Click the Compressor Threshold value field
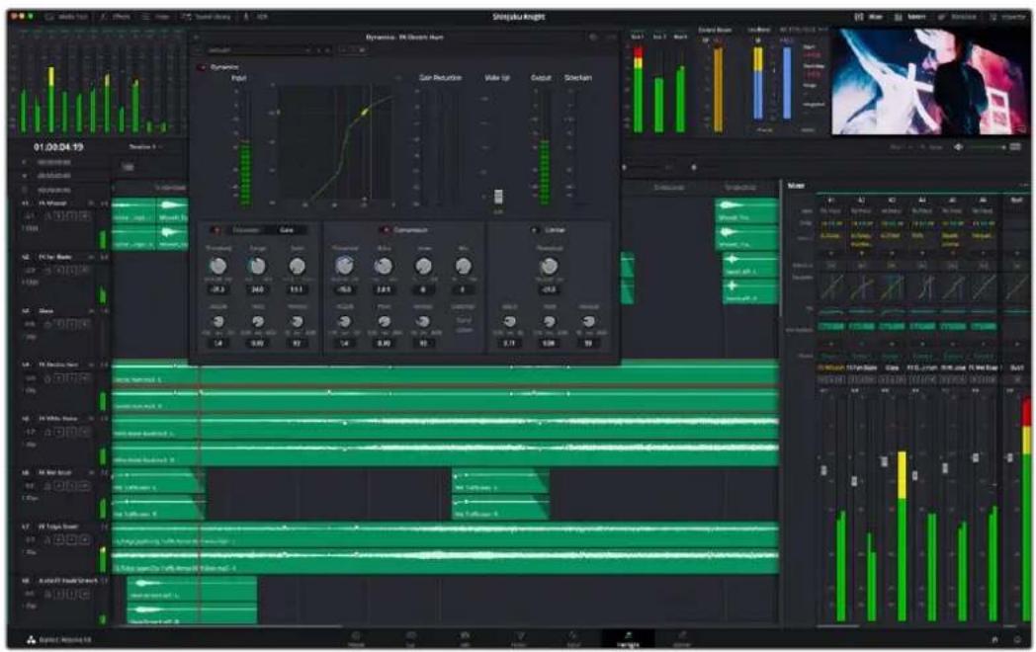 [x=344, y=289]
